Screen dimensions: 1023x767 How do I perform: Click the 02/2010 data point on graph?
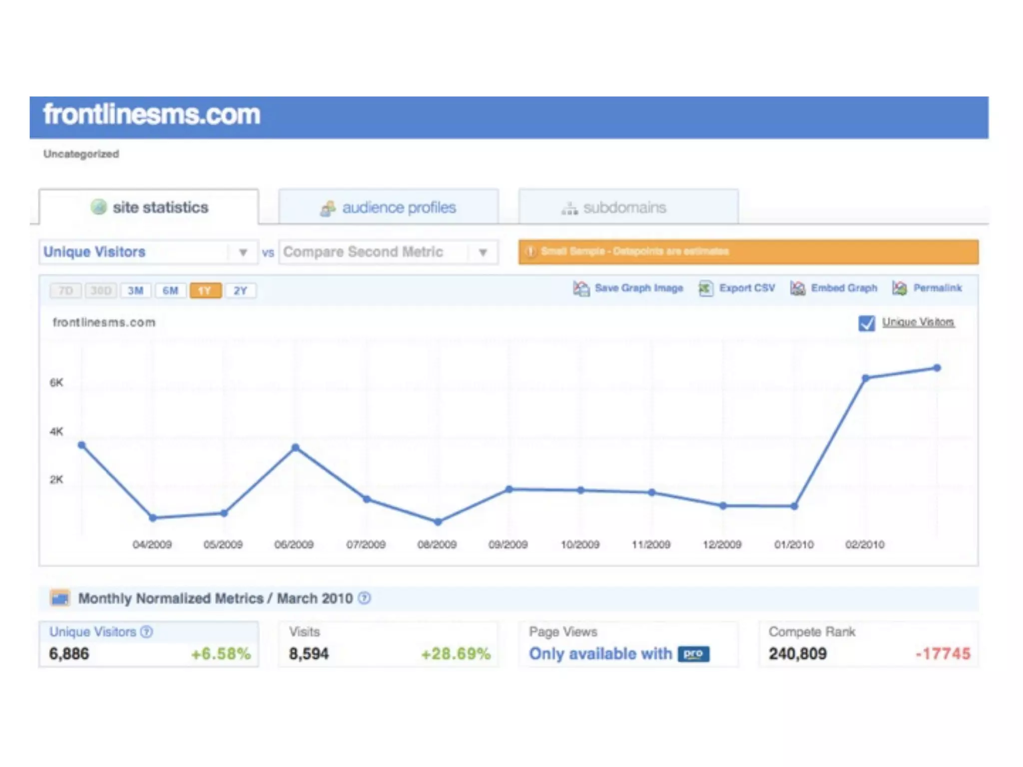pos(866,378)
